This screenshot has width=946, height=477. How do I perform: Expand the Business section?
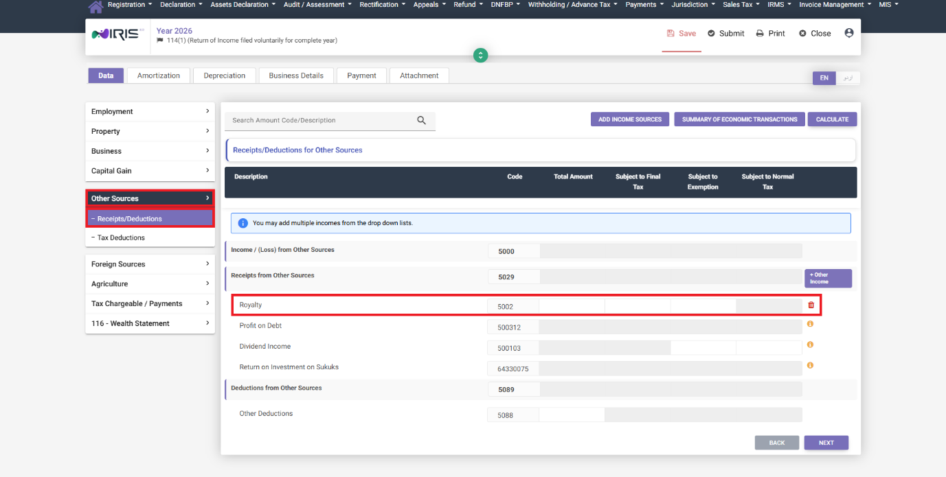150,151
